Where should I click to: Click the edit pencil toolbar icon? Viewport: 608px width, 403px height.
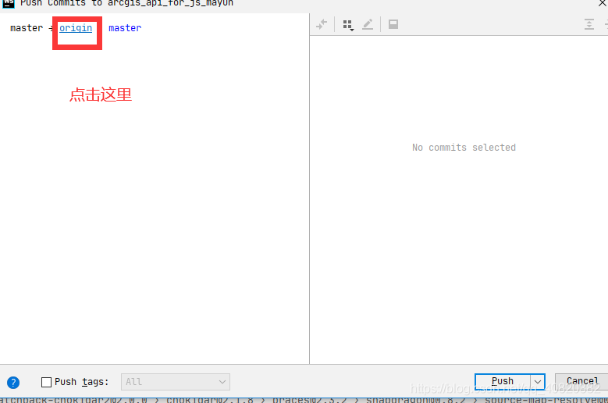tap(368, 24)
